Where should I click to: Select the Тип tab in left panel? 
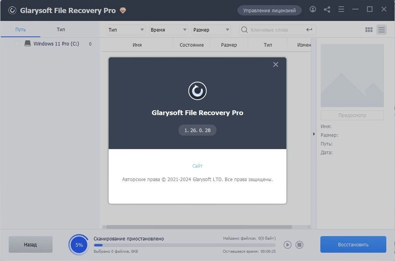pyautogui.click(x=61, y=30)
